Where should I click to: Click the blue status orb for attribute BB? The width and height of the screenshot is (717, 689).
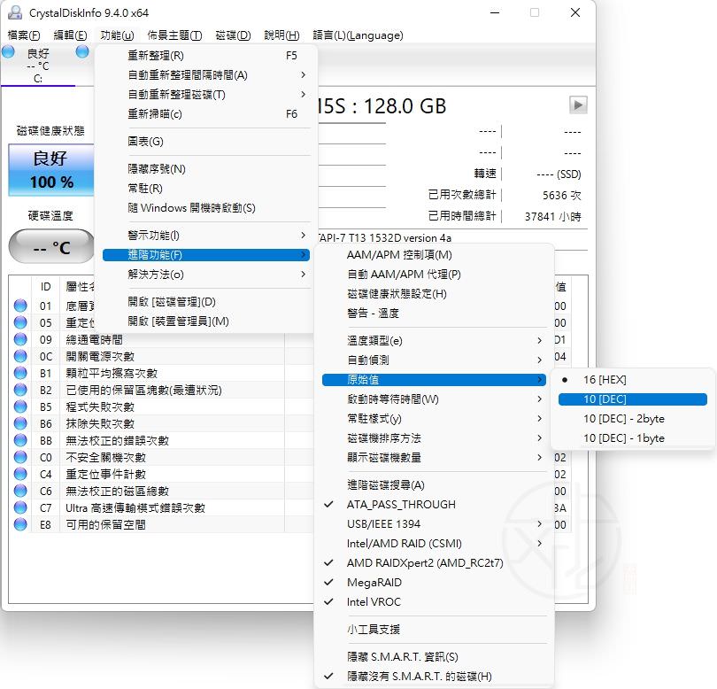click(x=20, y=440)
